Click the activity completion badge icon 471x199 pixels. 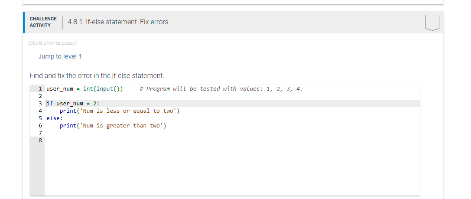click(x=432, y=22)
